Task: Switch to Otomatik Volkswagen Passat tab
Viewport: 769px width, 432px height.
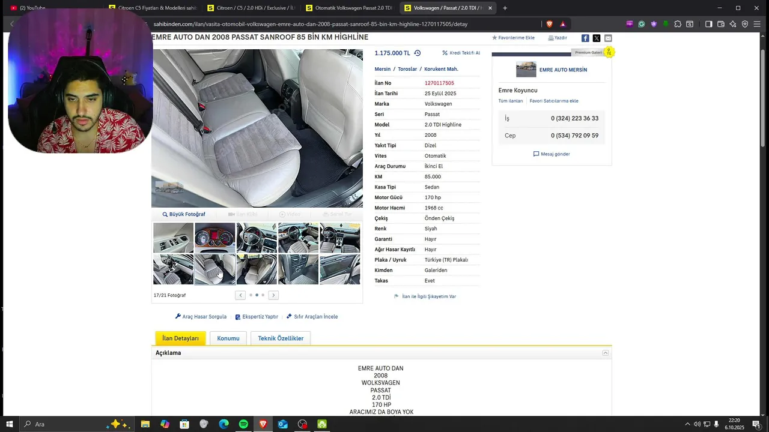Action: [350, 8]
